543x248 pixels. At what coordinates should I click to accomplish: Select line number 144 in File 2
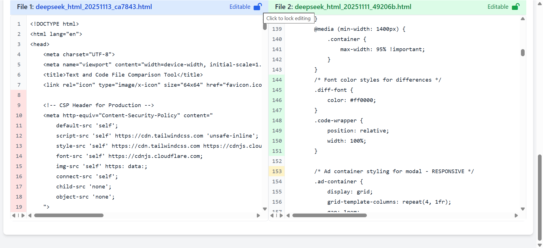(x=277, y=80)
